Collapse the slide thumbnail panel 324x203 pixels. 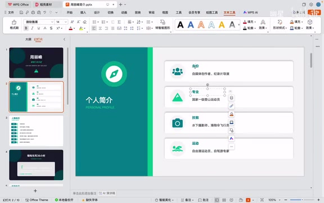[x=64, y=39]
